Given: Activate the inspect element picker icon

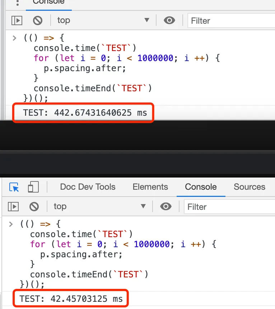Looking at the screenshot, I should pyautogui.click(x=14, y=187).
